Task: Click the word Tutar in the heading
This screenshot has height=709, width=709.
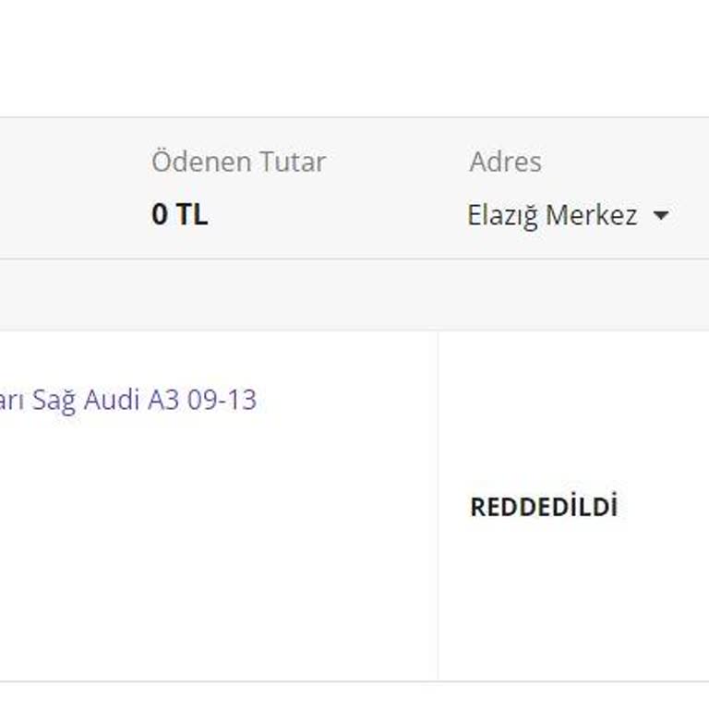Action: 291,162
